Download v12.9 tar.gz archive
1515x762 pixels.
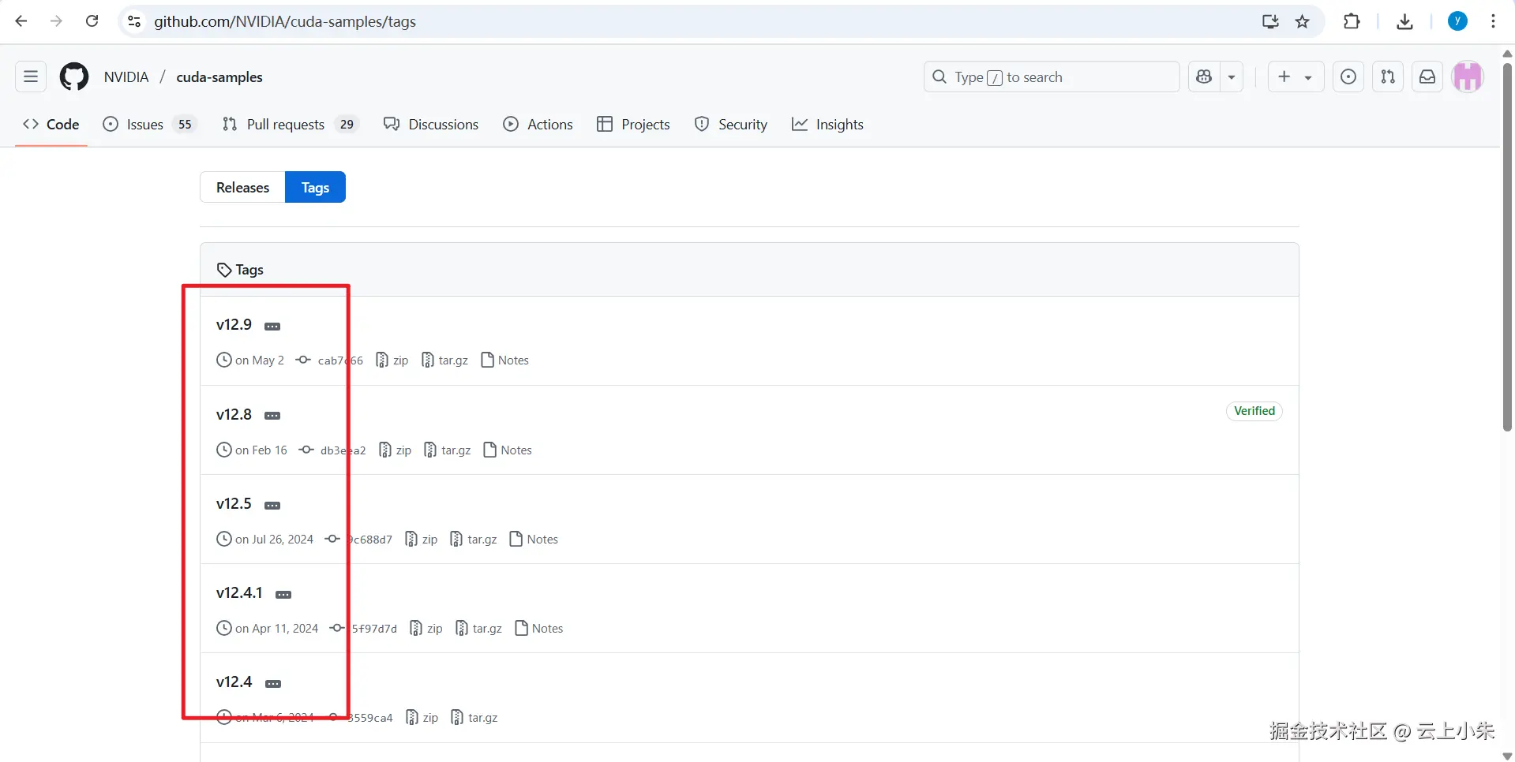point(445,360)
